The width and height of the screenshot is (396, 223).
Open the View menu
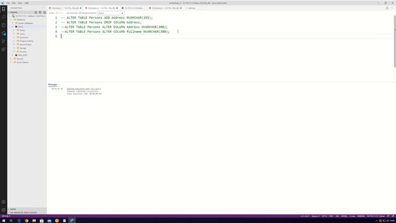20,3
